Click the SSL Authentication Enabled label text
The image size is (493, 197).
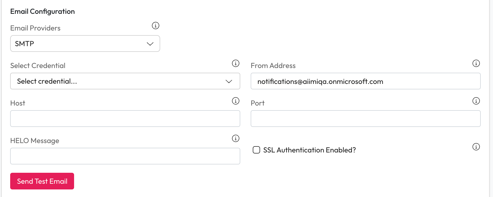point(309,150)
